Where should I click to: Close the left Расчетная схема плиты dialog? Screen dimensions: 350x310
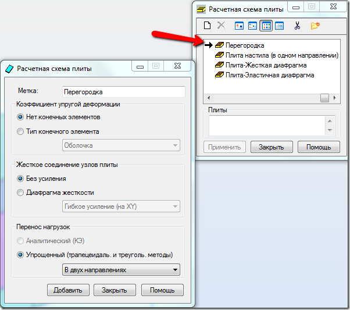click(177, 66)
